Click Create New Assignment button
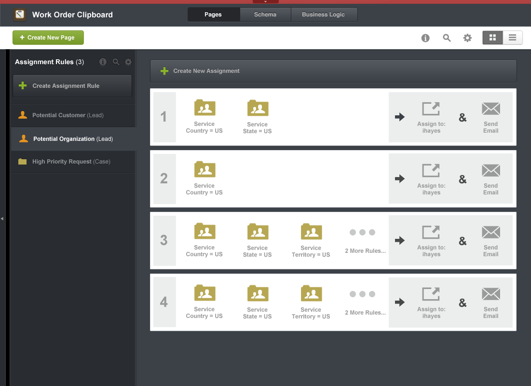The height and width of the screenshot is (386, 531). tap(333, 71)
